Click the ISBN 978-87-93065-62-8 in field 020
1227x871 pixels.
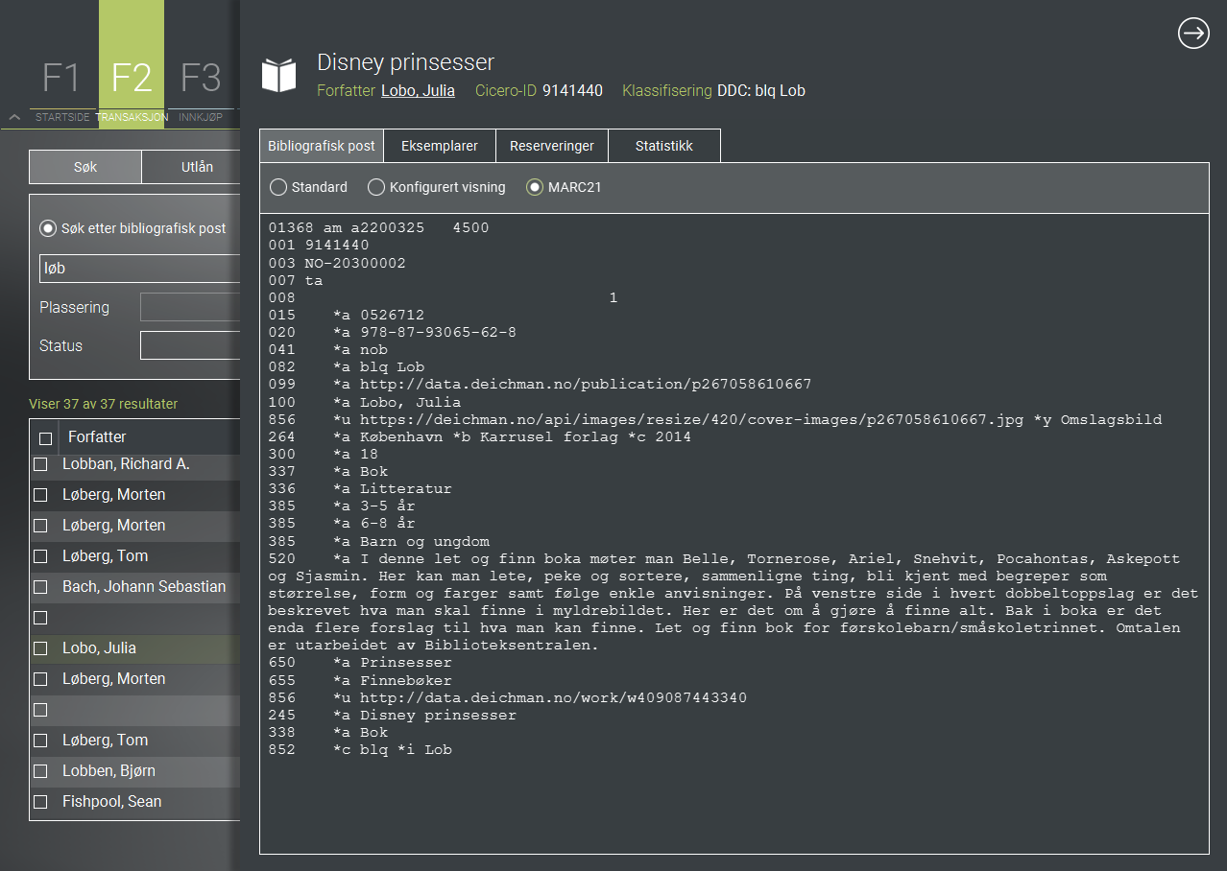tap(438, 333)
